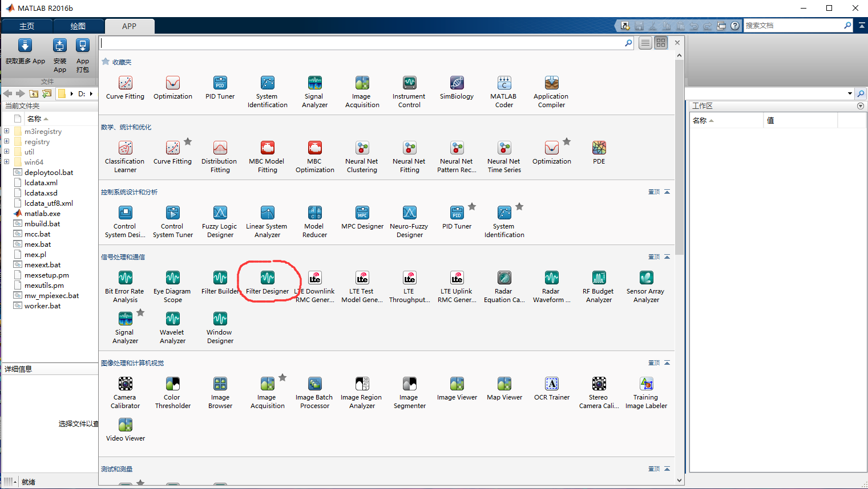
Task: Switch to the 主页 (Home) tab
Action: [27, 26]
